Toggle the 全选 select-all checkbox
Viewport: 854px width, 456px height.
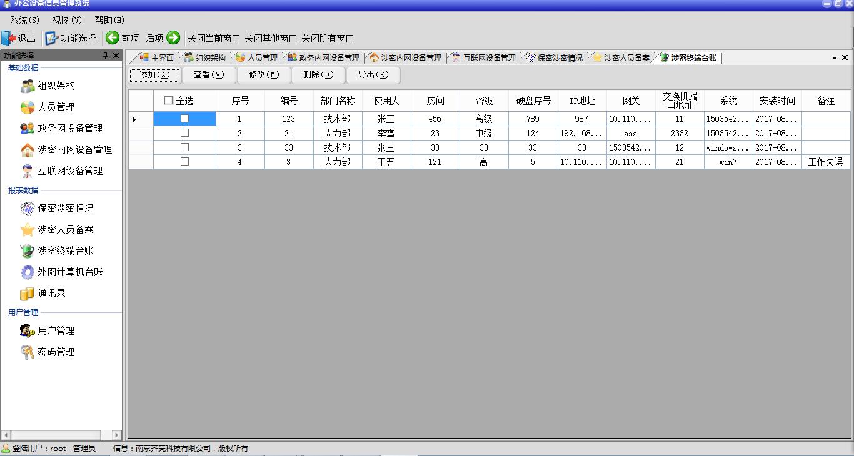(x=169, y=101)
